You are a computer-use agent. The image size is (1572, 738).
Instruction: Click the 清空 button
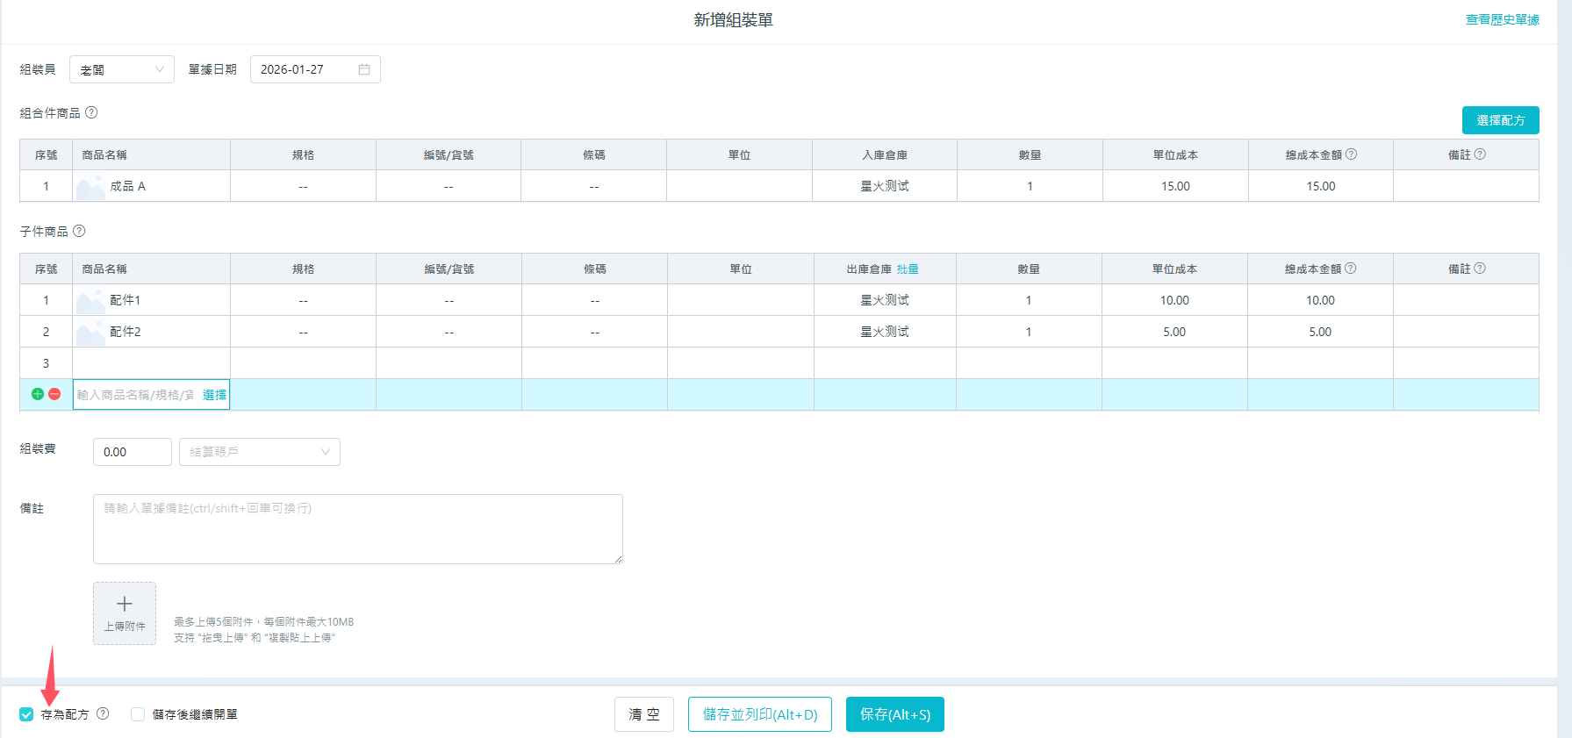[643, 714]
